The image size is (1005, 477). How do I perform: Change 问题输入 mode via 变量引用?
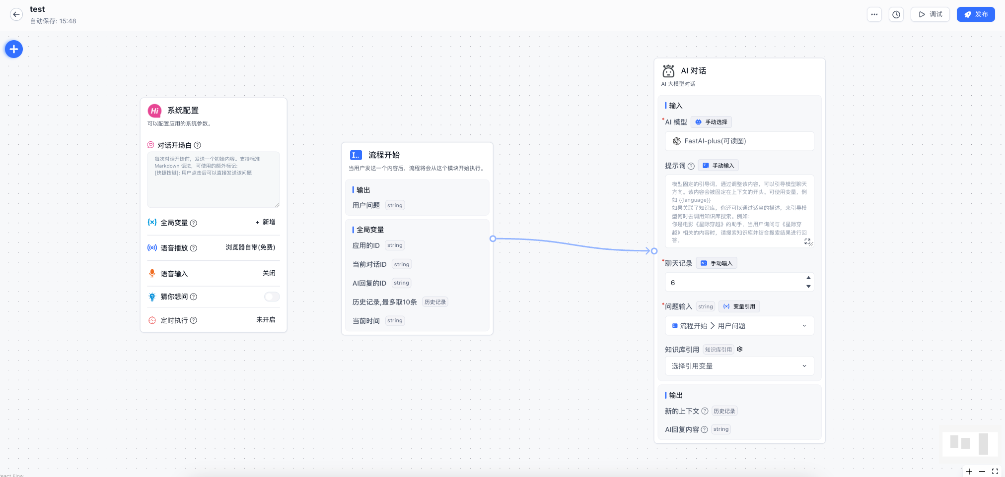pyautogui.click(x=739, y=306)
